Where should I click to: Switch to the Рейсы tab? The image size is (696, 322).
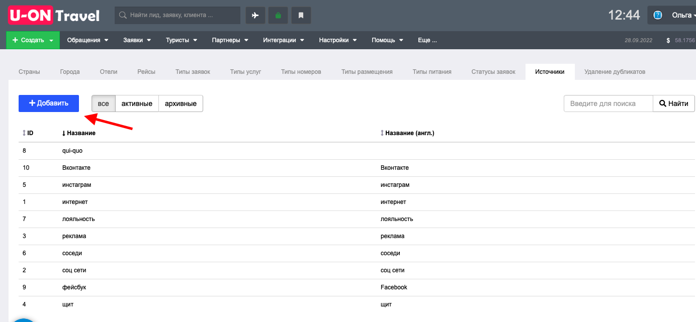(146, 72)
